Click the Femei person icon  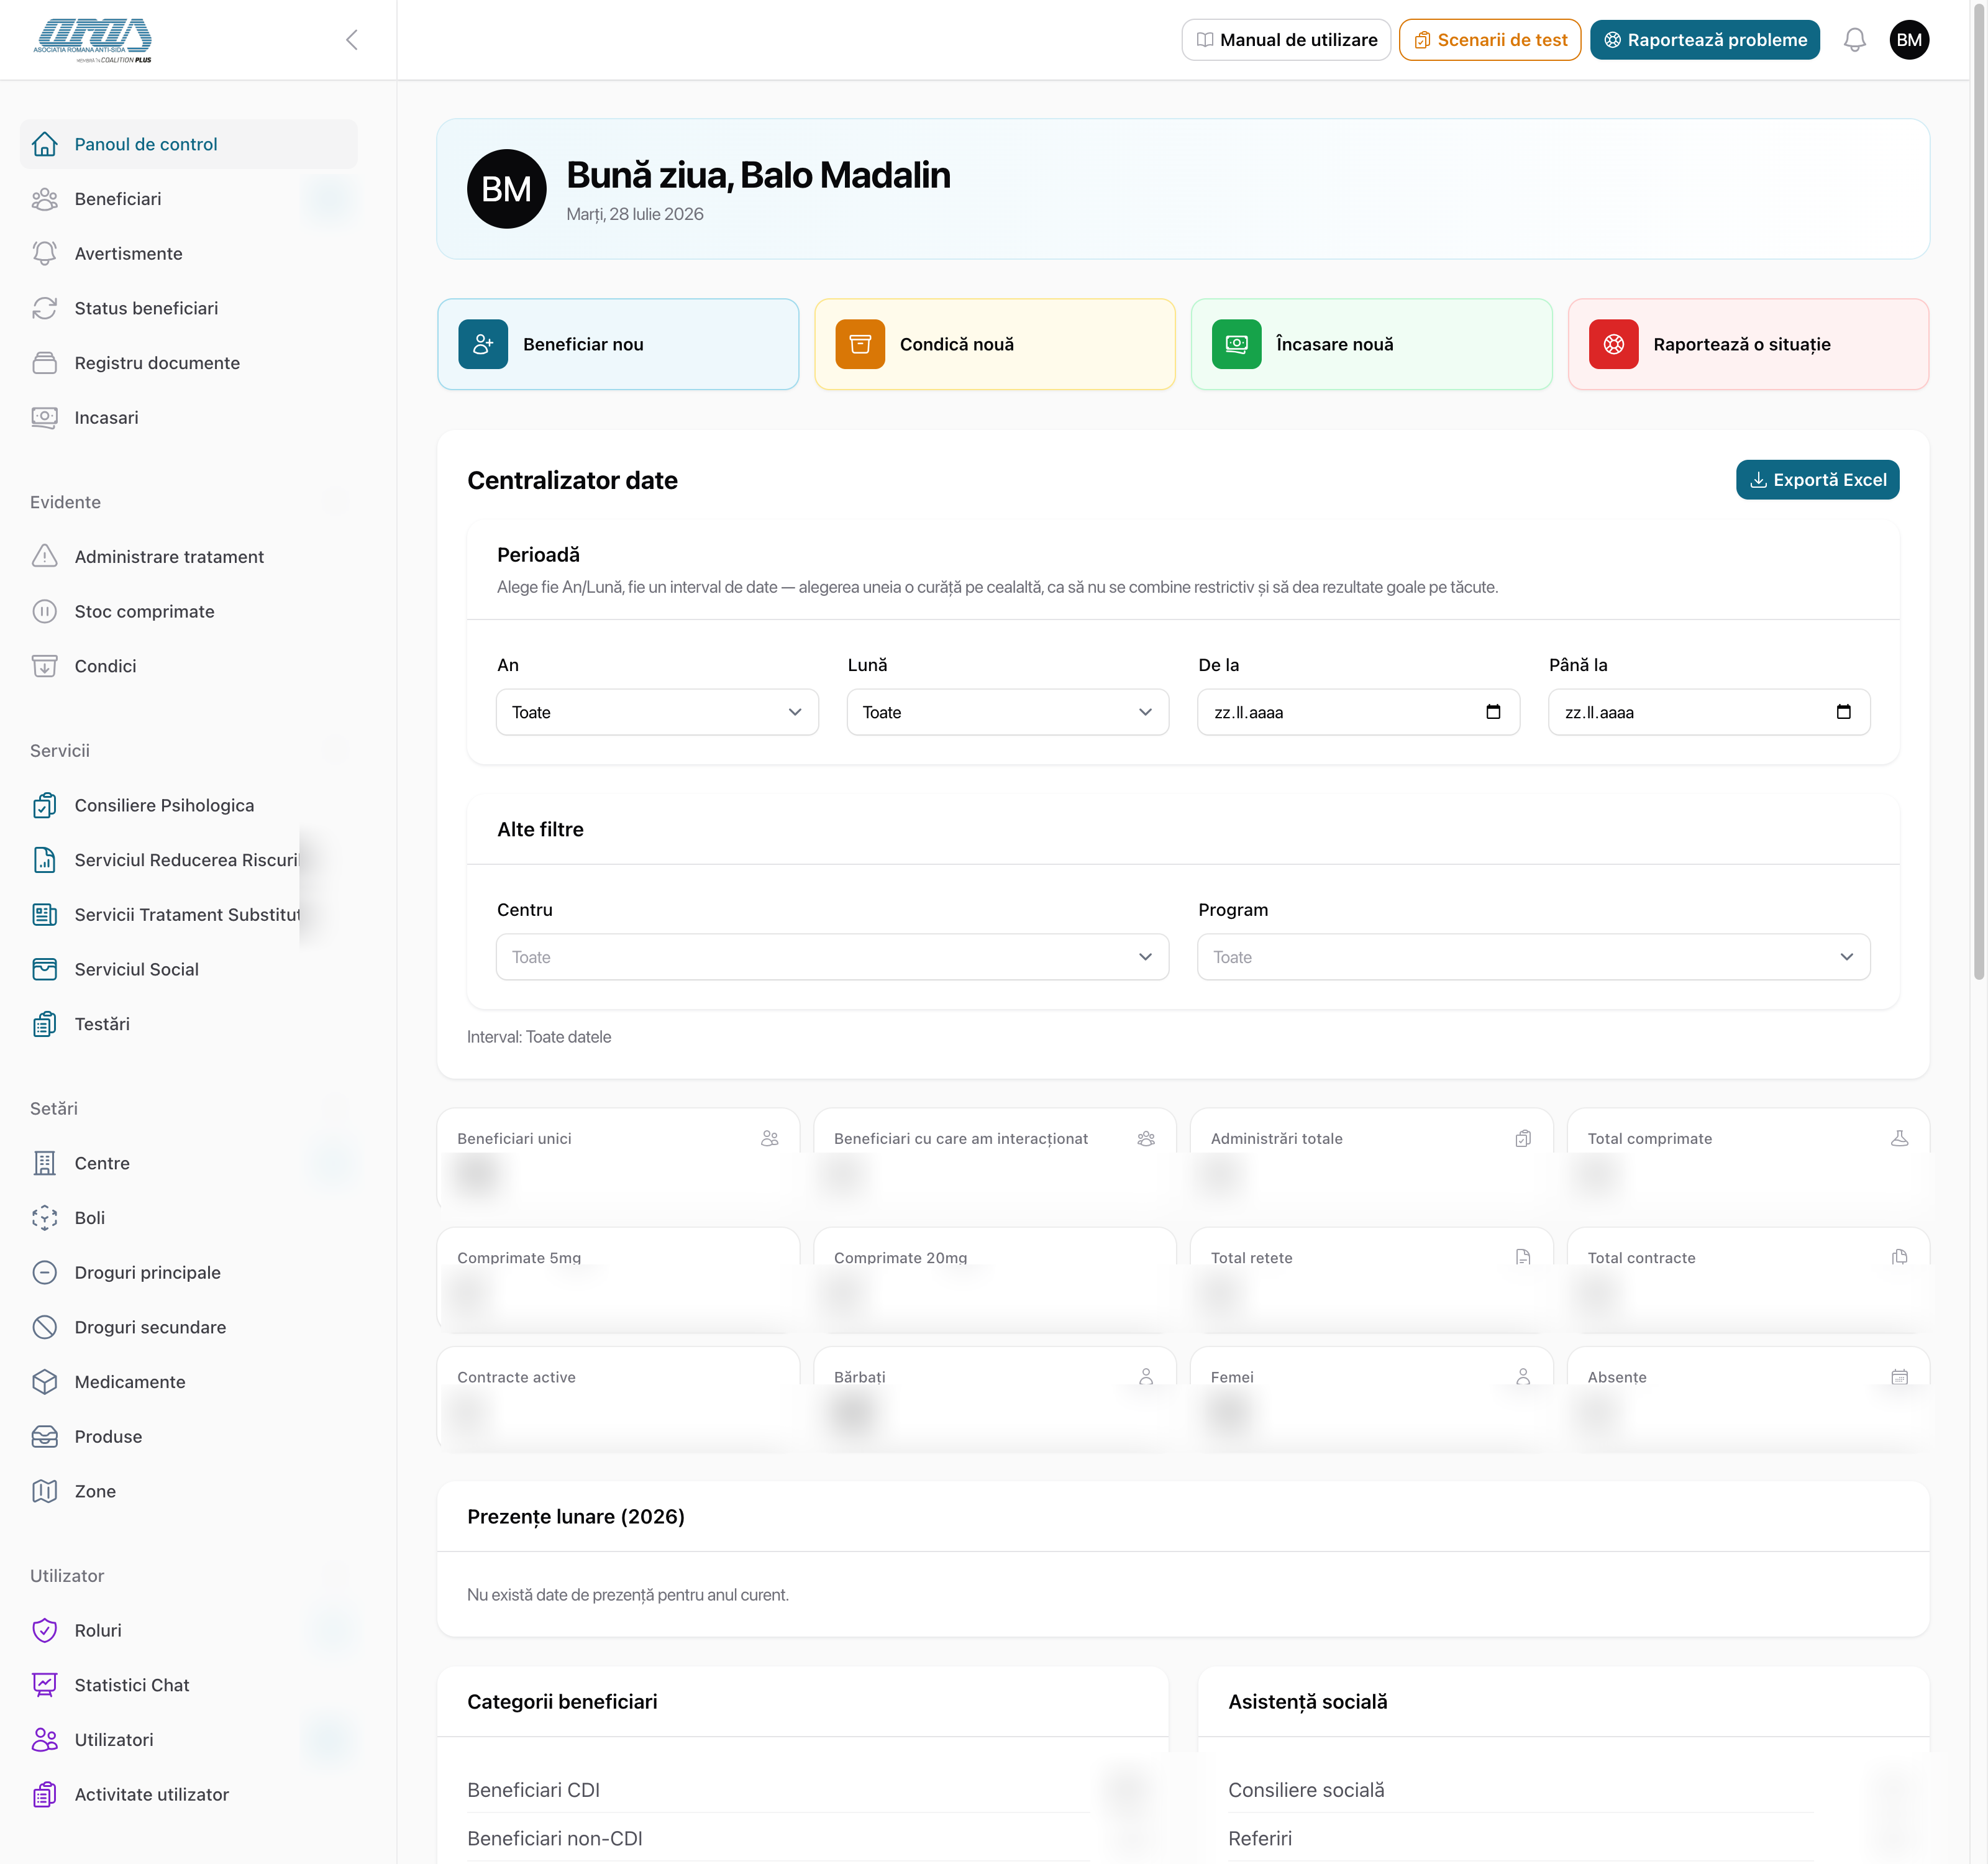(1523, 1377)
